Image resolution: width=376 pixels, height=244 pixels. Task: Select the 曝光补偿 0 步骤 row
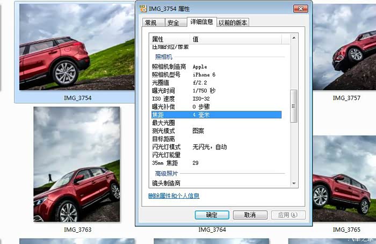[x=216, y=106]
